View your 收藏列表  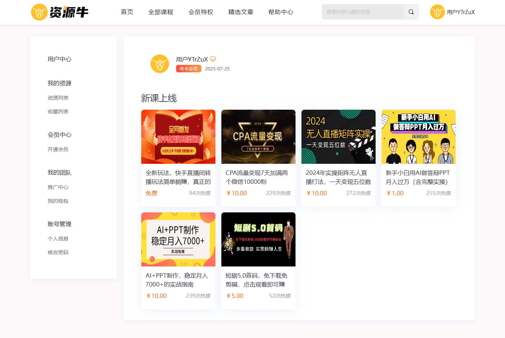coord(58,111)
